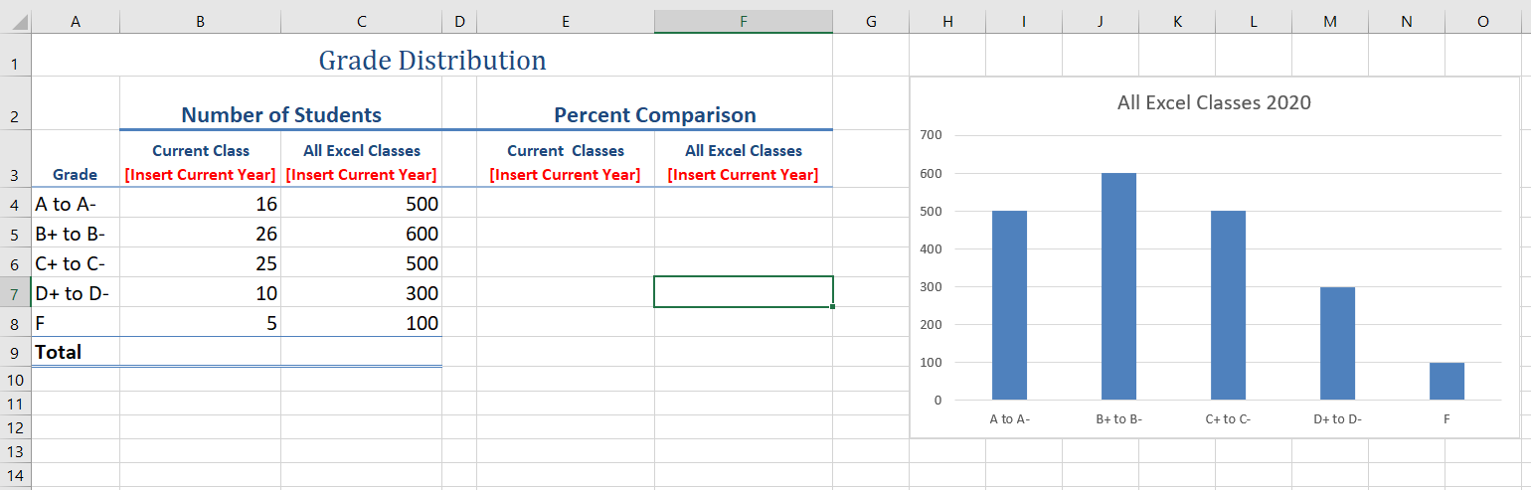1531x490 pixels.
Task: Select cell B4 containing 16
Action: [200, 205]
